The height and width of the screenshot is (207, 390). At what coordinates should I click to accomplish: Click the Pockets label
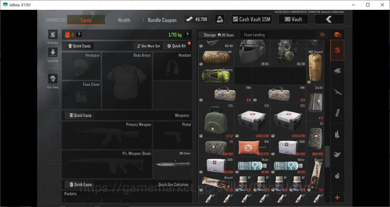pyautogui.click(x=71, y=194)
